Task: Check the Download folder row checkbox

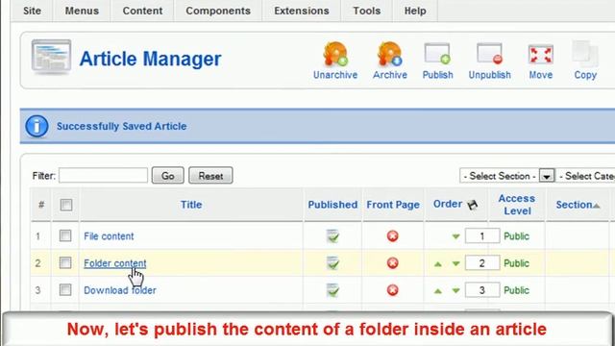Action: tap(65, 290)
